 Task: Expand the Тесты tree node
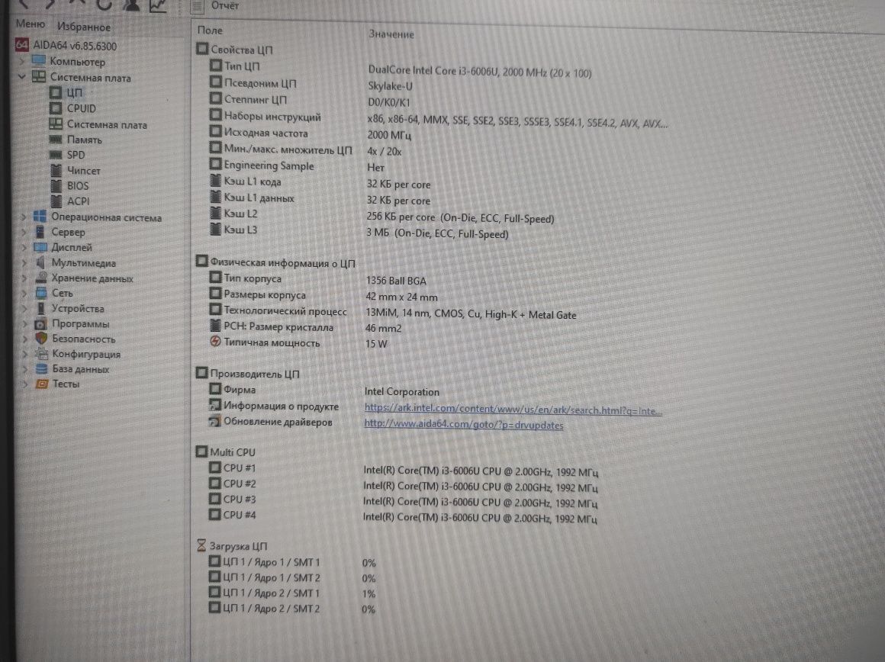click(25, 384)
